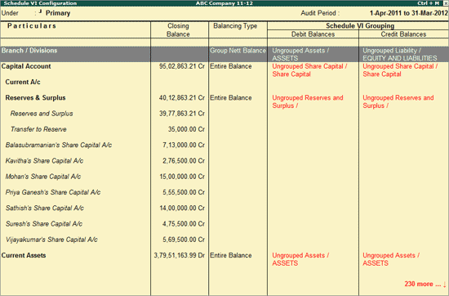The image size is (449, 296).
Task: Click closing balance 7,13,000.00 Cr
Action: tap(184, 145)
